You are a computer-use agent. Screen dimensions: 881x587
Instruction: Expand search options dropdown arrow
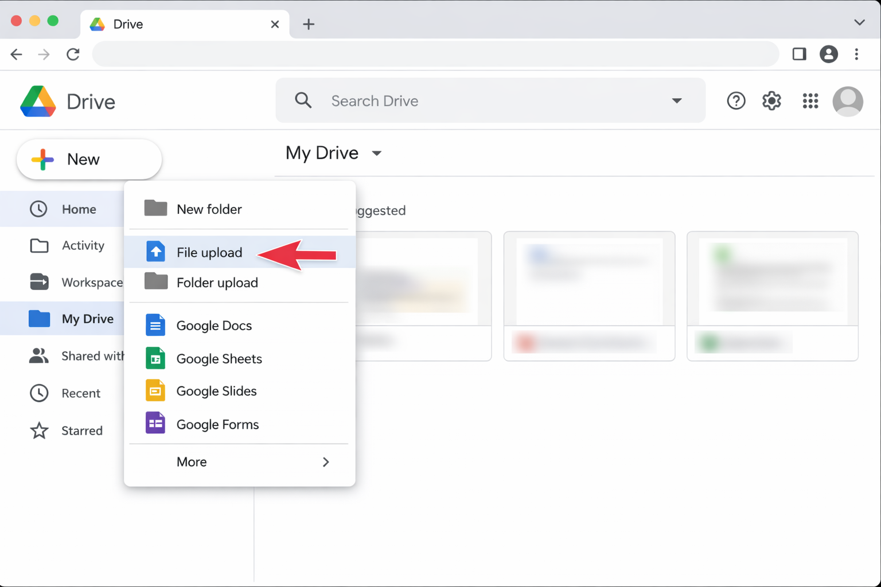tap(677, 101)
